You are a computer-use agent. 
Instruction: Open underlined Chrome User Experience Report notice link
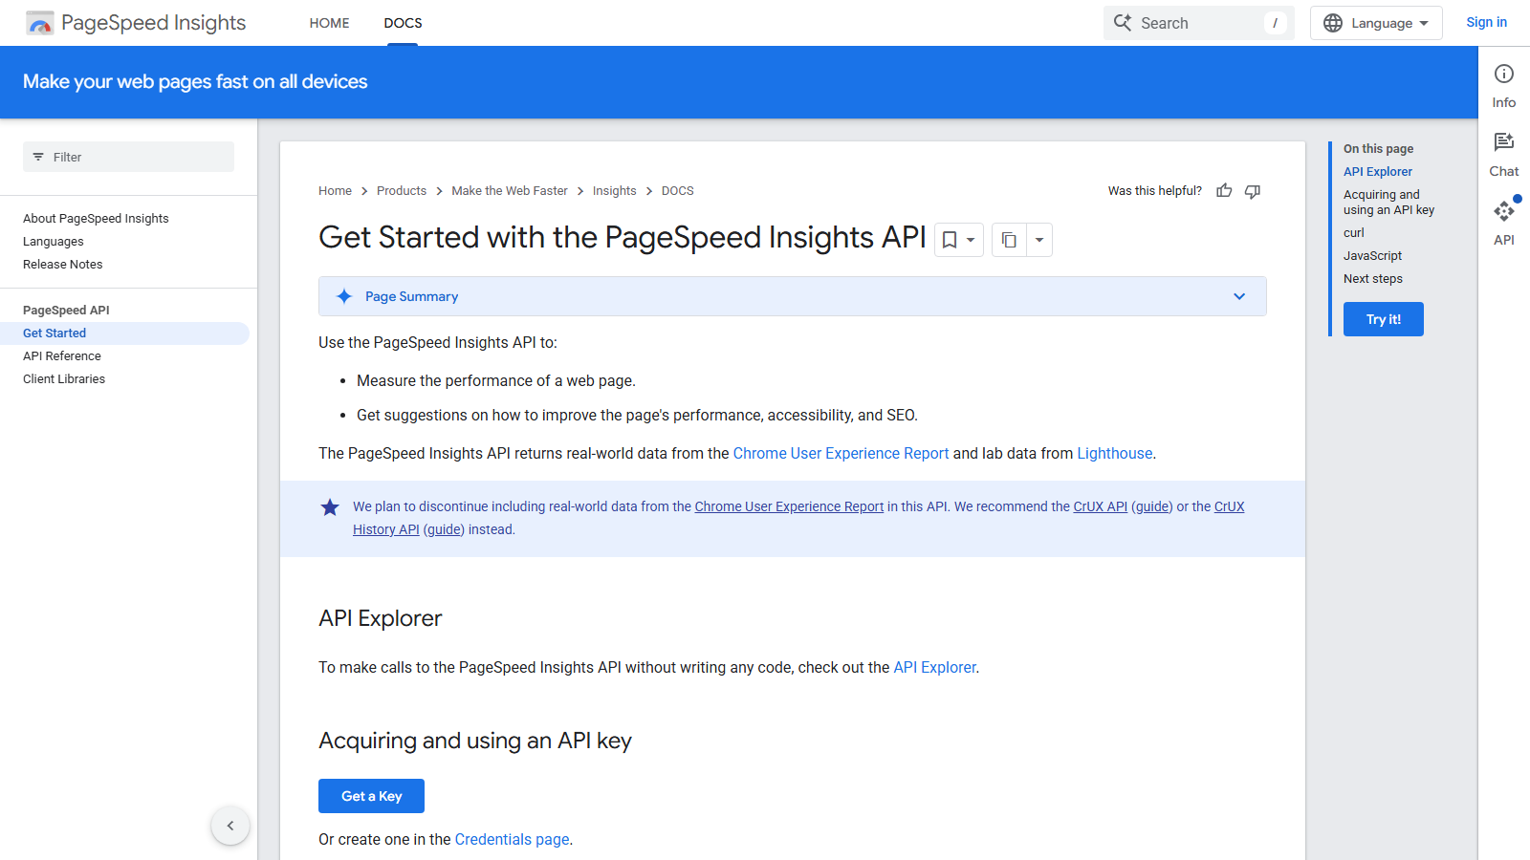[x=789, y=506]
